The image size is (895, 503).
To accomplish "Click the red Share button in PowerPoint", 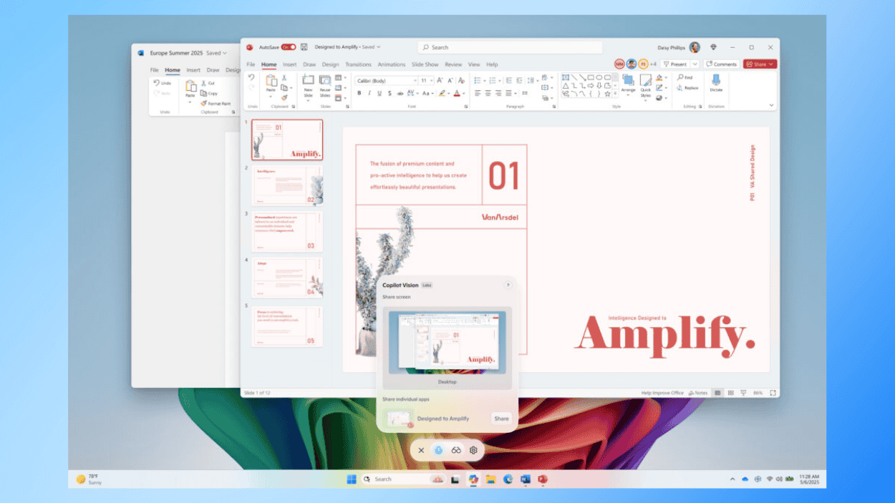I will pyautogui.click(x=760, y=64).
